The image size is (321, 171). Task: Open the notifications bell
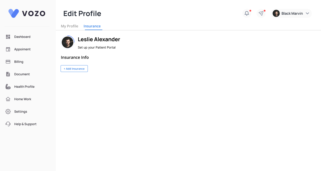(247, 13)
